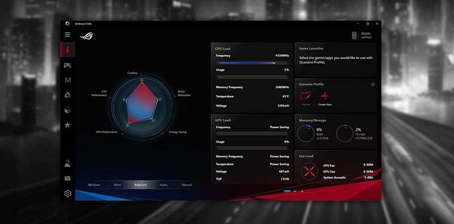Open the gamepad Device sidebar icon
Screen dimensions: 454x224
click(x=68, y=65)
